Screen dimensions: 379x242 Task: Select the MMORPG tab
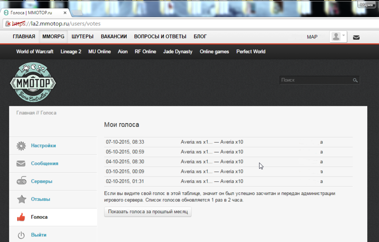coord(53,36)
